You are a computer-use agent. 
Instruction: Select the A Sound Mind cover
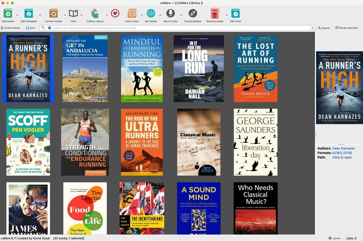pos(199,208)
